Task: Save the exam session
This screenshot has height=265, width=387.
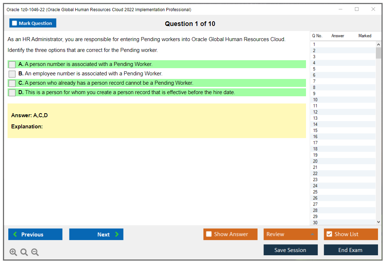Action: point(291,249)
